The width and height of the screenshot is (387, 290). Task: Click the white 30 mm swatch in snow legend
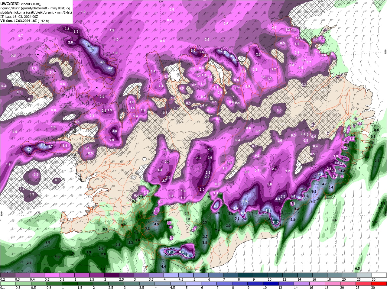(x=379, y=275)
